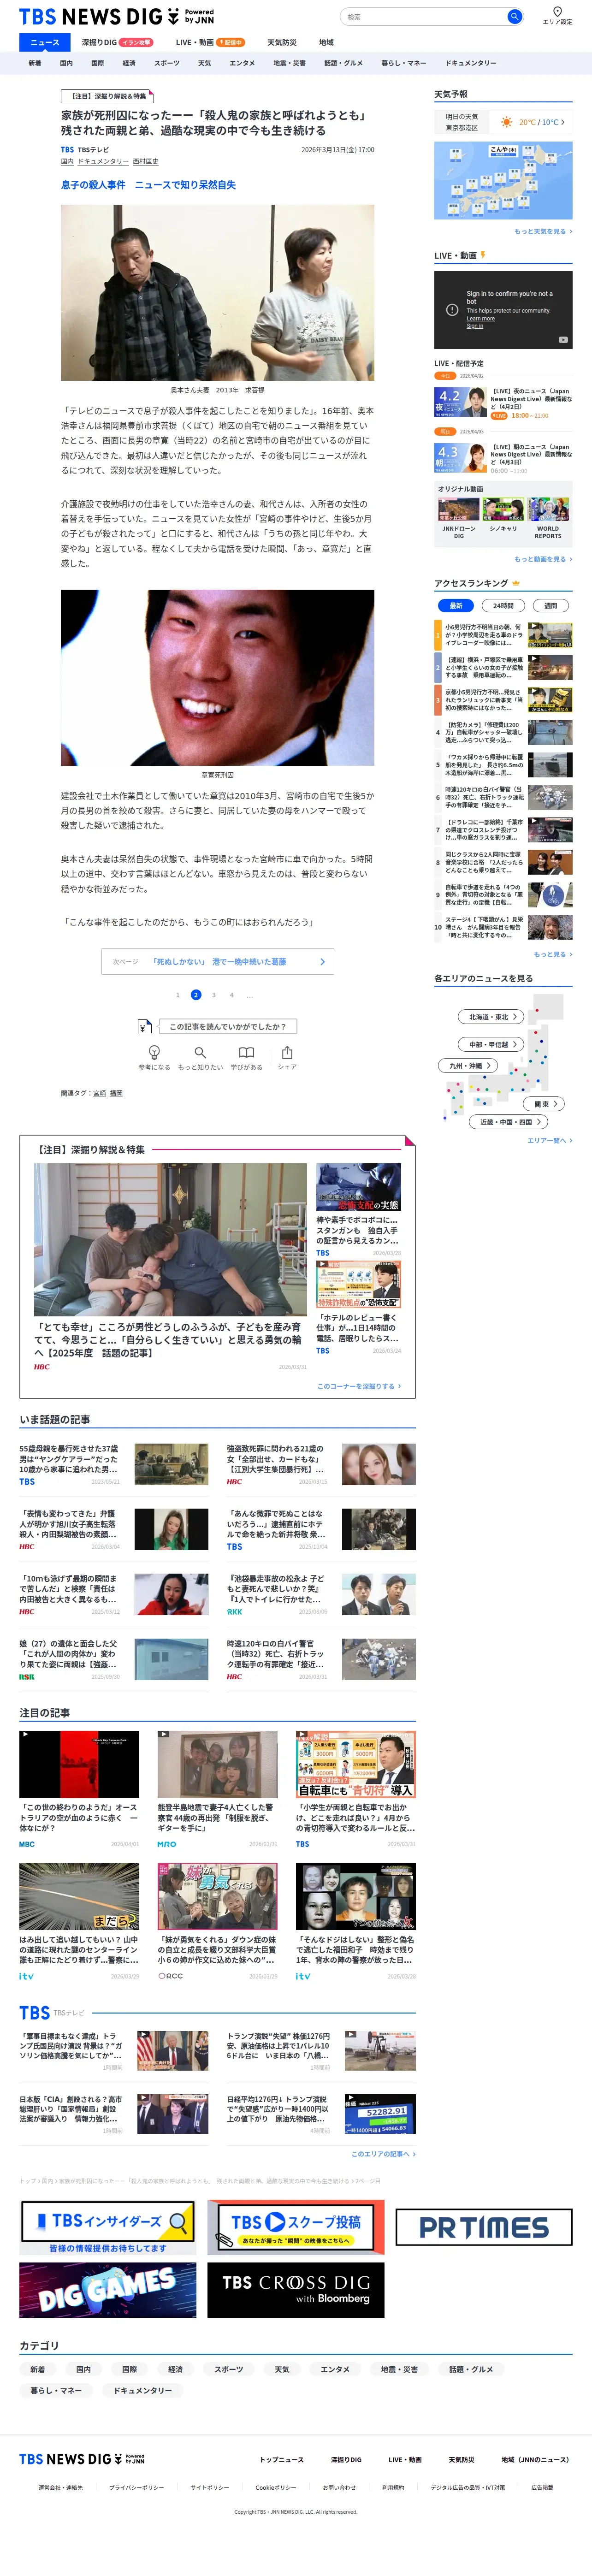This screenshot has height=2576, width=592.
Task: Click the 福岡 related tag
Action: [116, 1093]
